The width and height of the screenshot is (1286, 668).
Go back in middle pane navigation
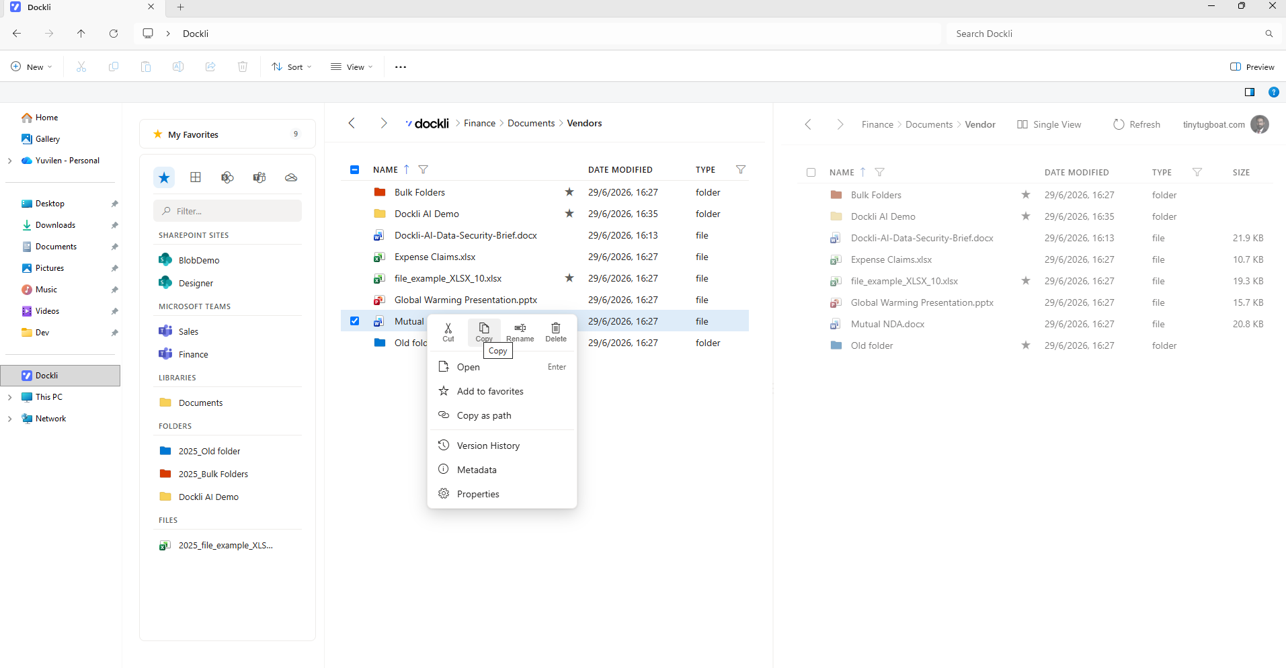click(x=352, y=123)
